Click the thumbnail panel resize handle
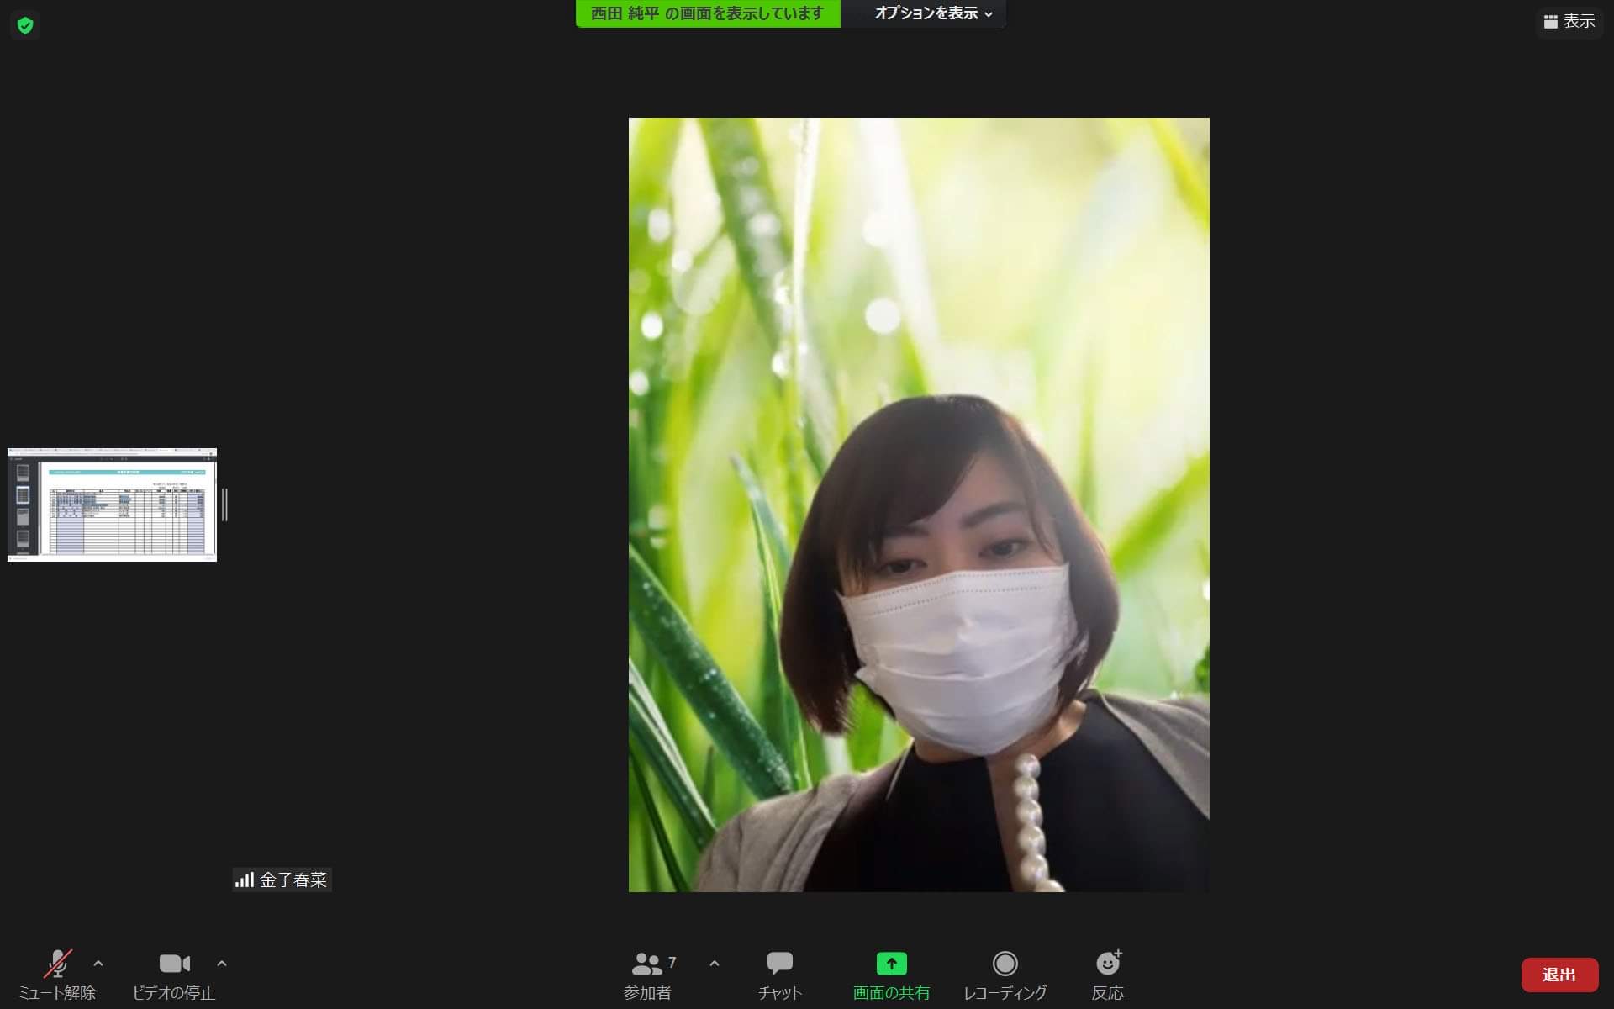Image resolution: width=1614 pixels, height=1009 pixels. pyautogui.click(x=224, y=504)
